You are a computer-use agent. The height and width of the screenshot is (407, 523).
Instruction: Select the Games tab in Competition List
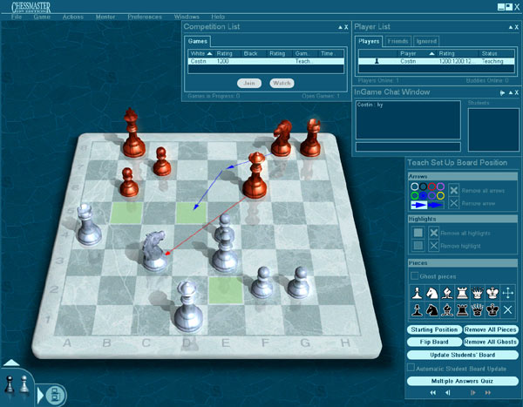tap(198, 41)
